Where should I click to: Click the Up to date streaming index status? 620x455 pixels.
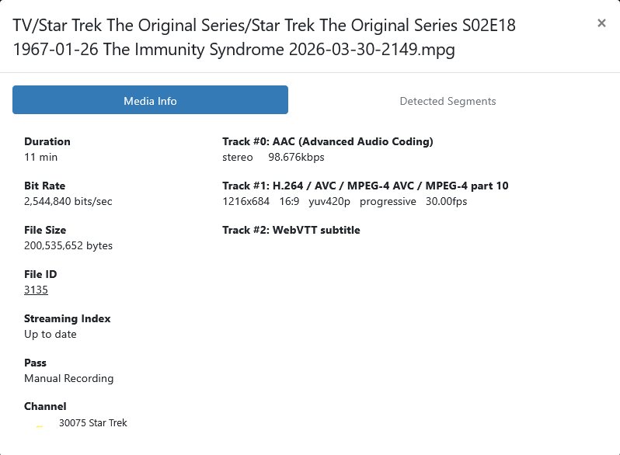point(51,334)
